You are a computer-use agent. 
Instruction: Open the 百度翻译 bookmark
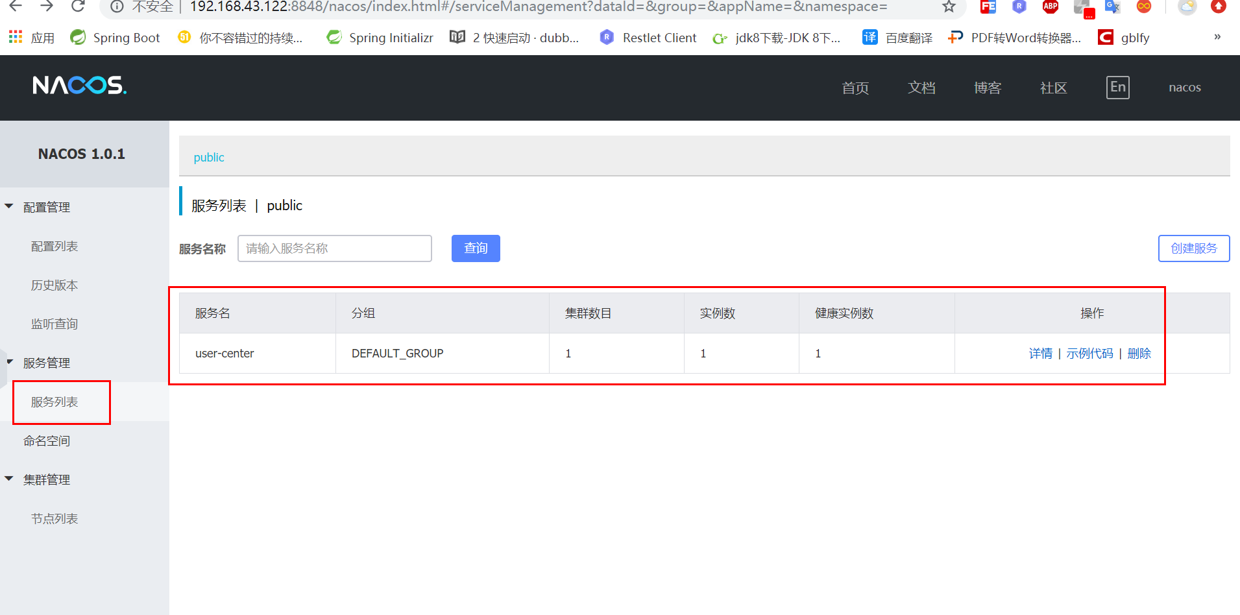[897, 38]
